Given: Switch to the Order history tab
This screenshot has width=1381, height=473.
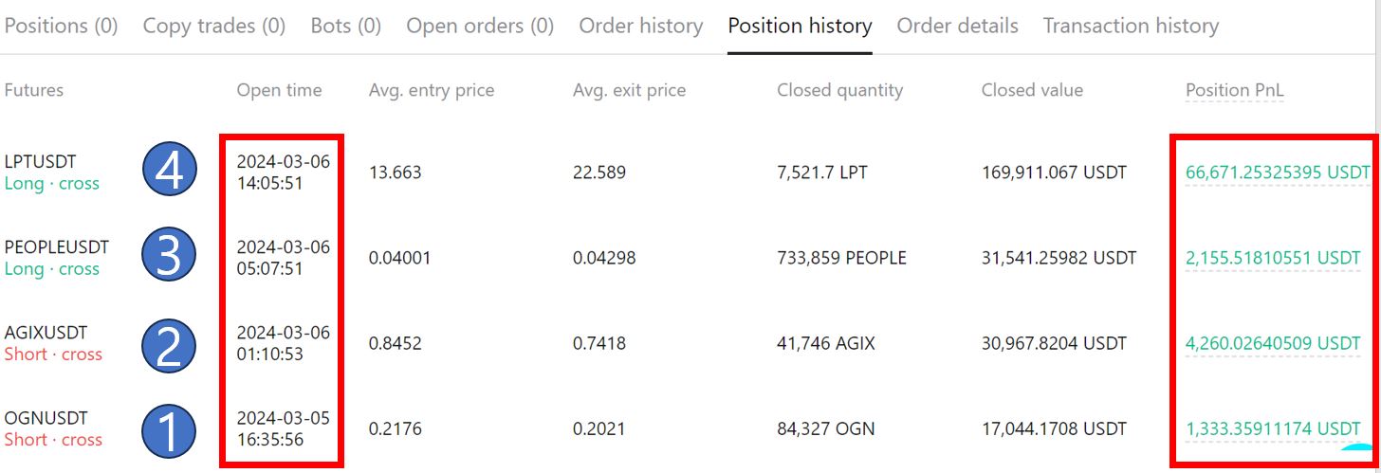Looking at the screenshot, I should [x=641, y=26].
